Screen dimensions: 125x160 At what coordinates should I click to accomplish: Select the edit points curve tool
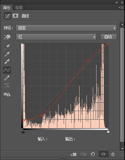7,70
